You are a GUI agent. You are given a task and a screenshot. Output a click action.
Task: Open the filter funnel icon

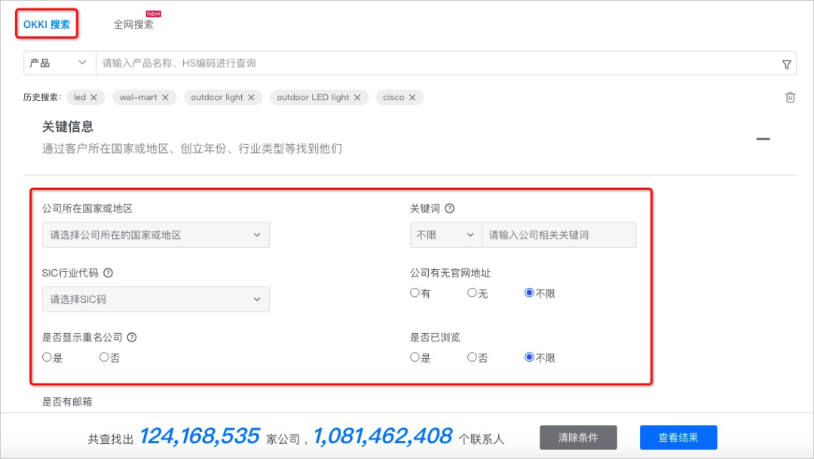(x=786, y=63)
